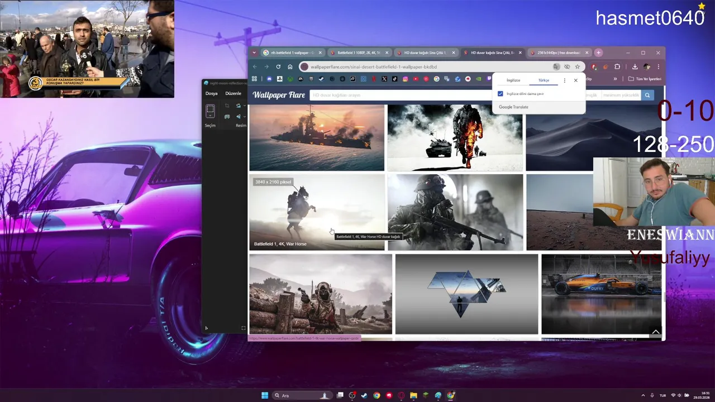This screenshot has height=402, width=715.
Task: Open the Chrome extensions puzzle icon
Action: coord(617,66)
